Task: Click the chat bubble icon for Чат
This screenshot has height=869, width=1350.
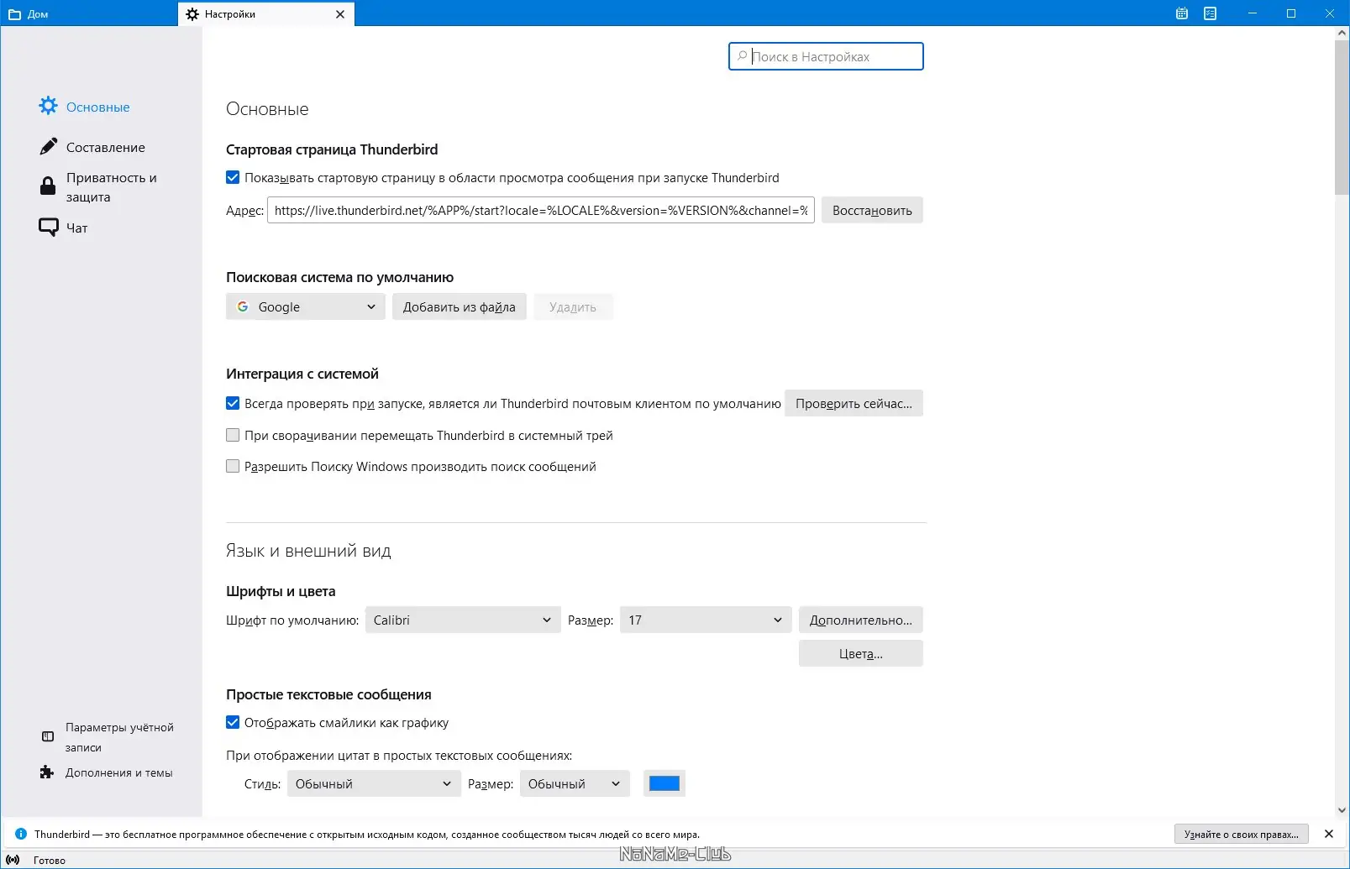Action: [x=49, y=228]
